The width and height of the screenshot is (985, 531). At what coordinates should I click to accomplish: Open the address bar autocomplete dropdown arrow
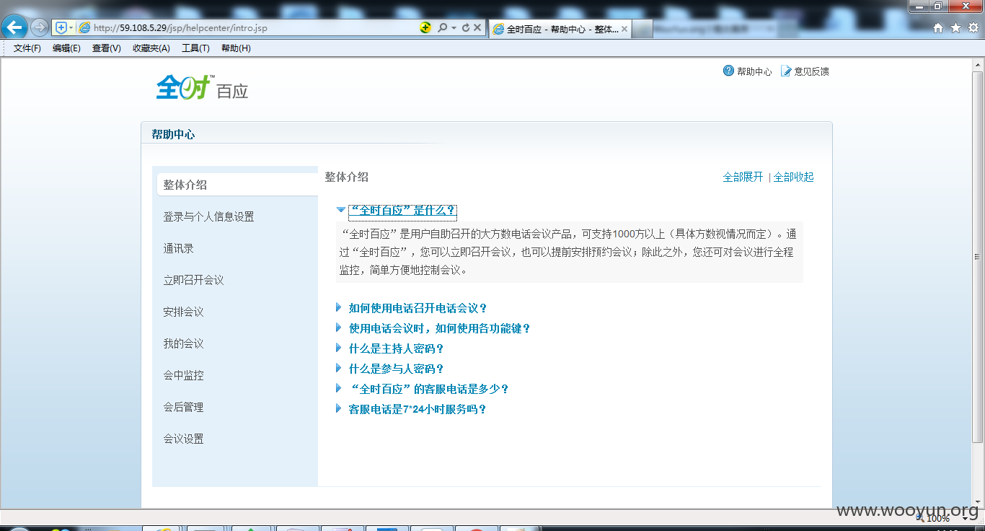[x=454, y=28]
